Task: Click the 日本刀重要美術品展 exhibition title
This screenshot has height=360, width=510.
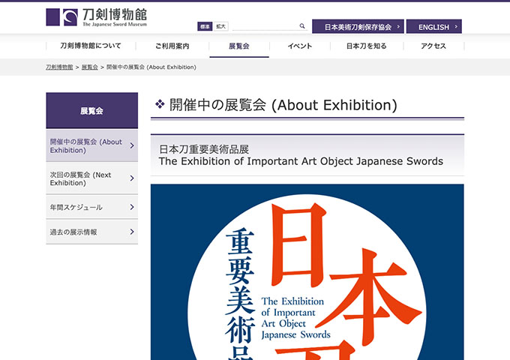Action: 204,149
